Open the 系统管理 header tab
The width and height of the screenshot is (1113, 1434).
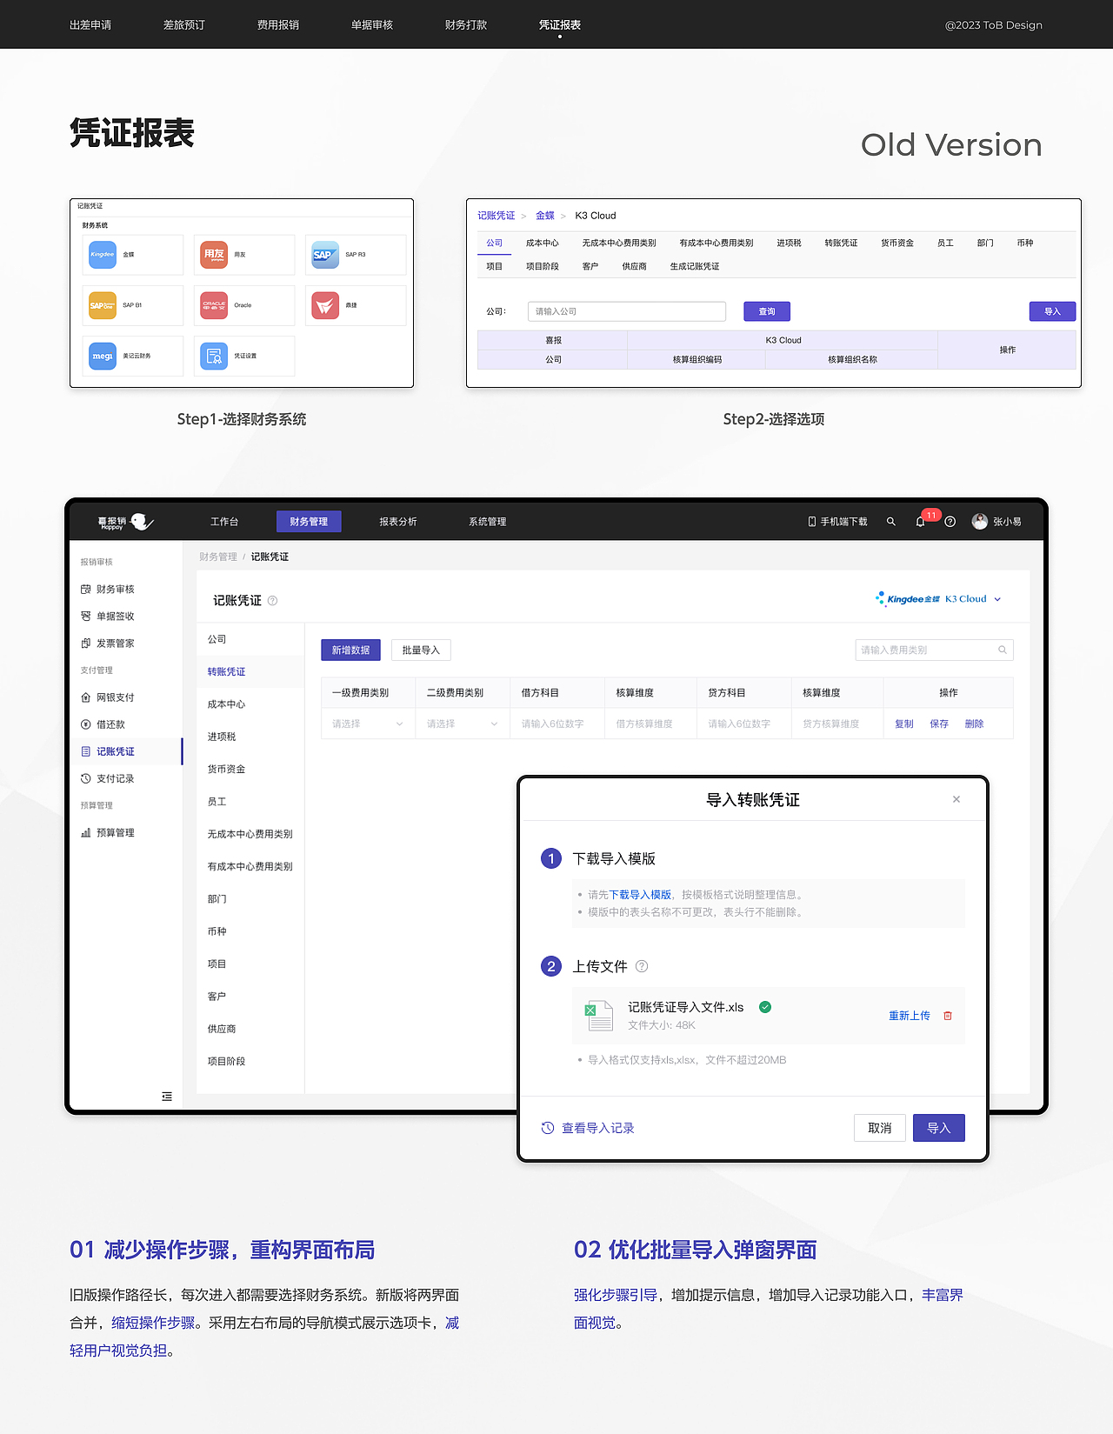(x=488, y=522)
